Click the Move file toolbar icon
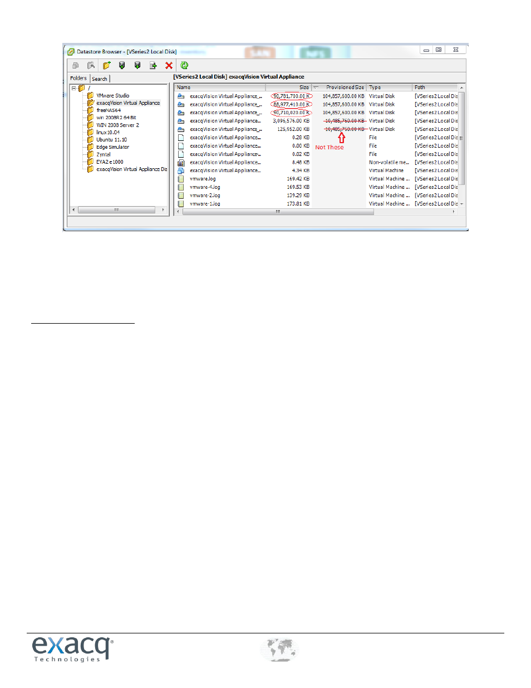 [x=153, y=65]
